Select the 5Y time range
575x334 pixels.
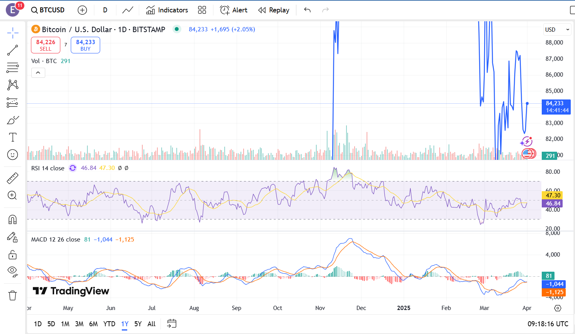coord(138,324)
